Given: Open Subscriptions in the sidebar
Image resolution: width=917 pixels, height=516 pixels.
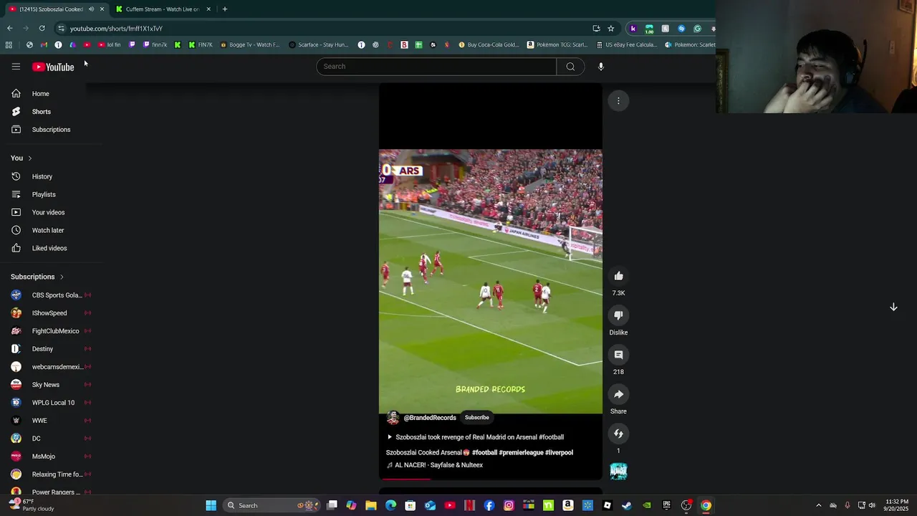Looking at the screenshot, I should (50, 130).
